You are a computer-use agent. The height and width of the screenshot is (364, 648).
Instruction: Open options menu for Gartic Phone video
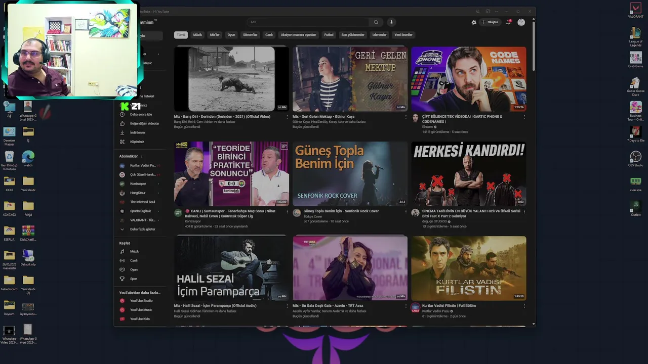pyautogui.click(x=524, y=117)
